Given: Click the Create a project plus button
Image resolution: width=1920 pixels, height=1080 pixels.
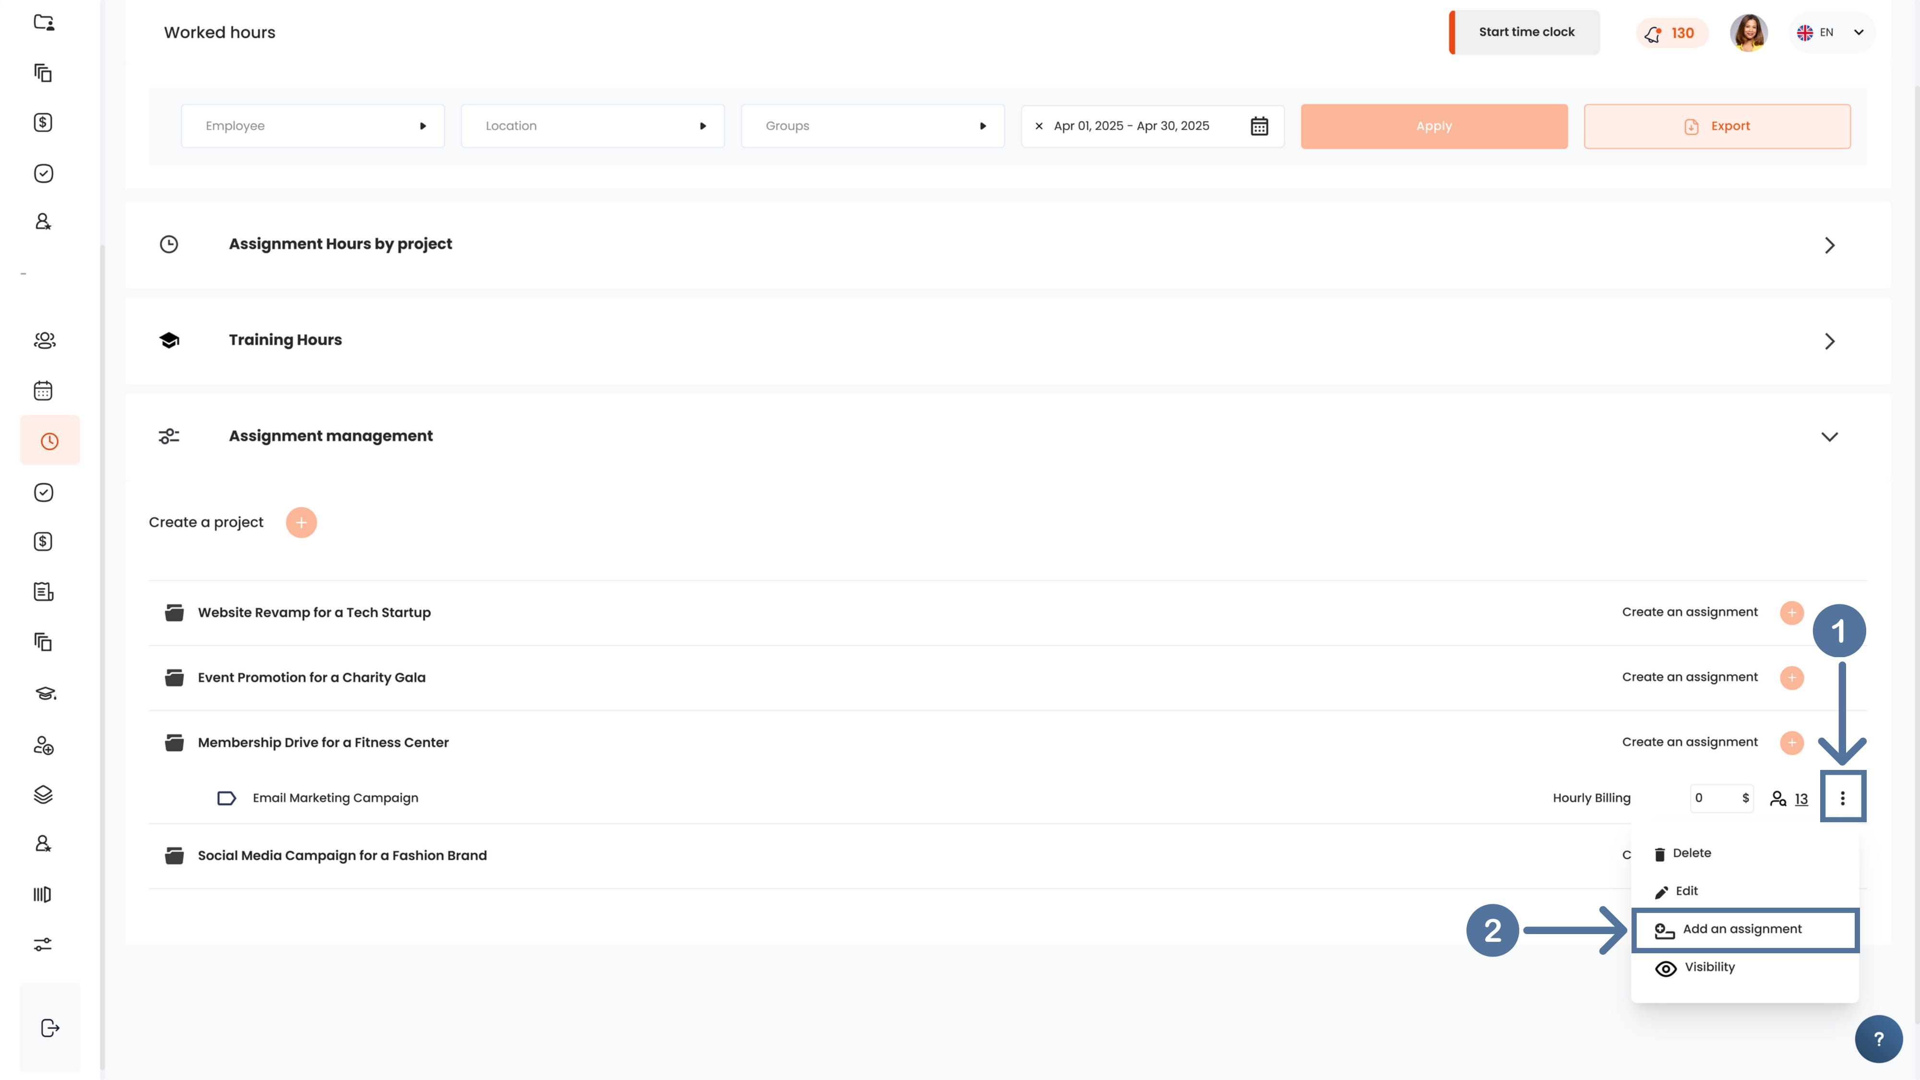Looking at the screenshot, I should [x=301, y=523].
